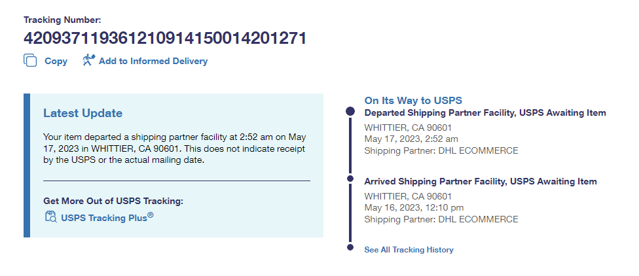Click the May 17, 2023, 2:52 am timestamp

[412, 139]
